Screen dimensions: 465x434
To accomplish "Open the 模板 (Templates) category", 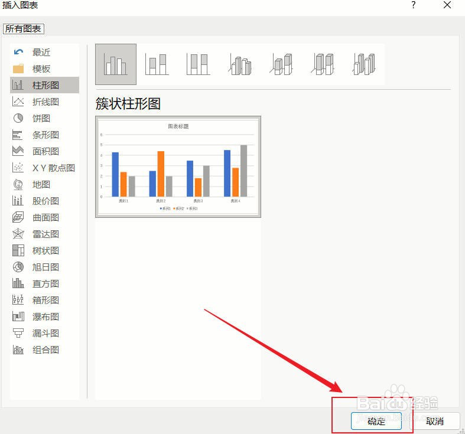I will [x=44, y=68].
